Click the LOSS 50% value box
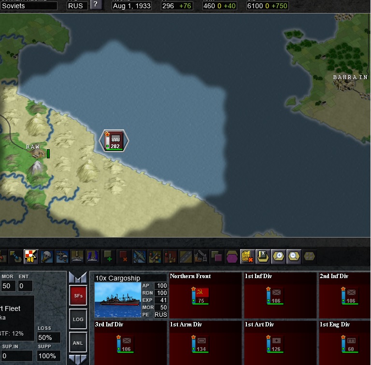The width and height of the screenshot is (371, 365). [x=48, y=337]
